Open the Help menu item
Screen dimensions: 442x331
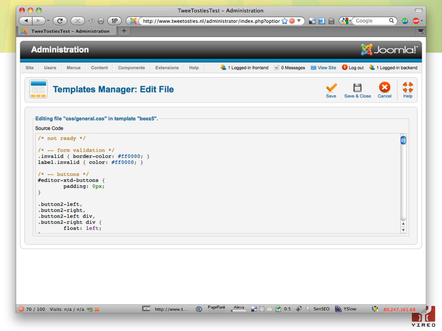click(x=194, y=68)
